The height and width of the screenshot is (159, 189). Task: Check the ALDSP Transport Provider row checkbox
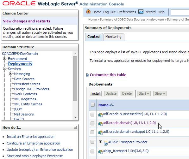(x=92, y=142)
